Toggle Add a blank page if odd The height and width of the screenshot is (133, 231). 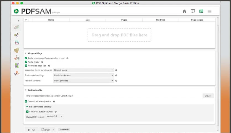click(26, 58)
